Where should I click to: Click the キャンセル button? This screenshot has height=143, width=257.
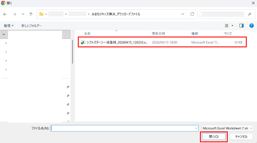click(241, 137)
